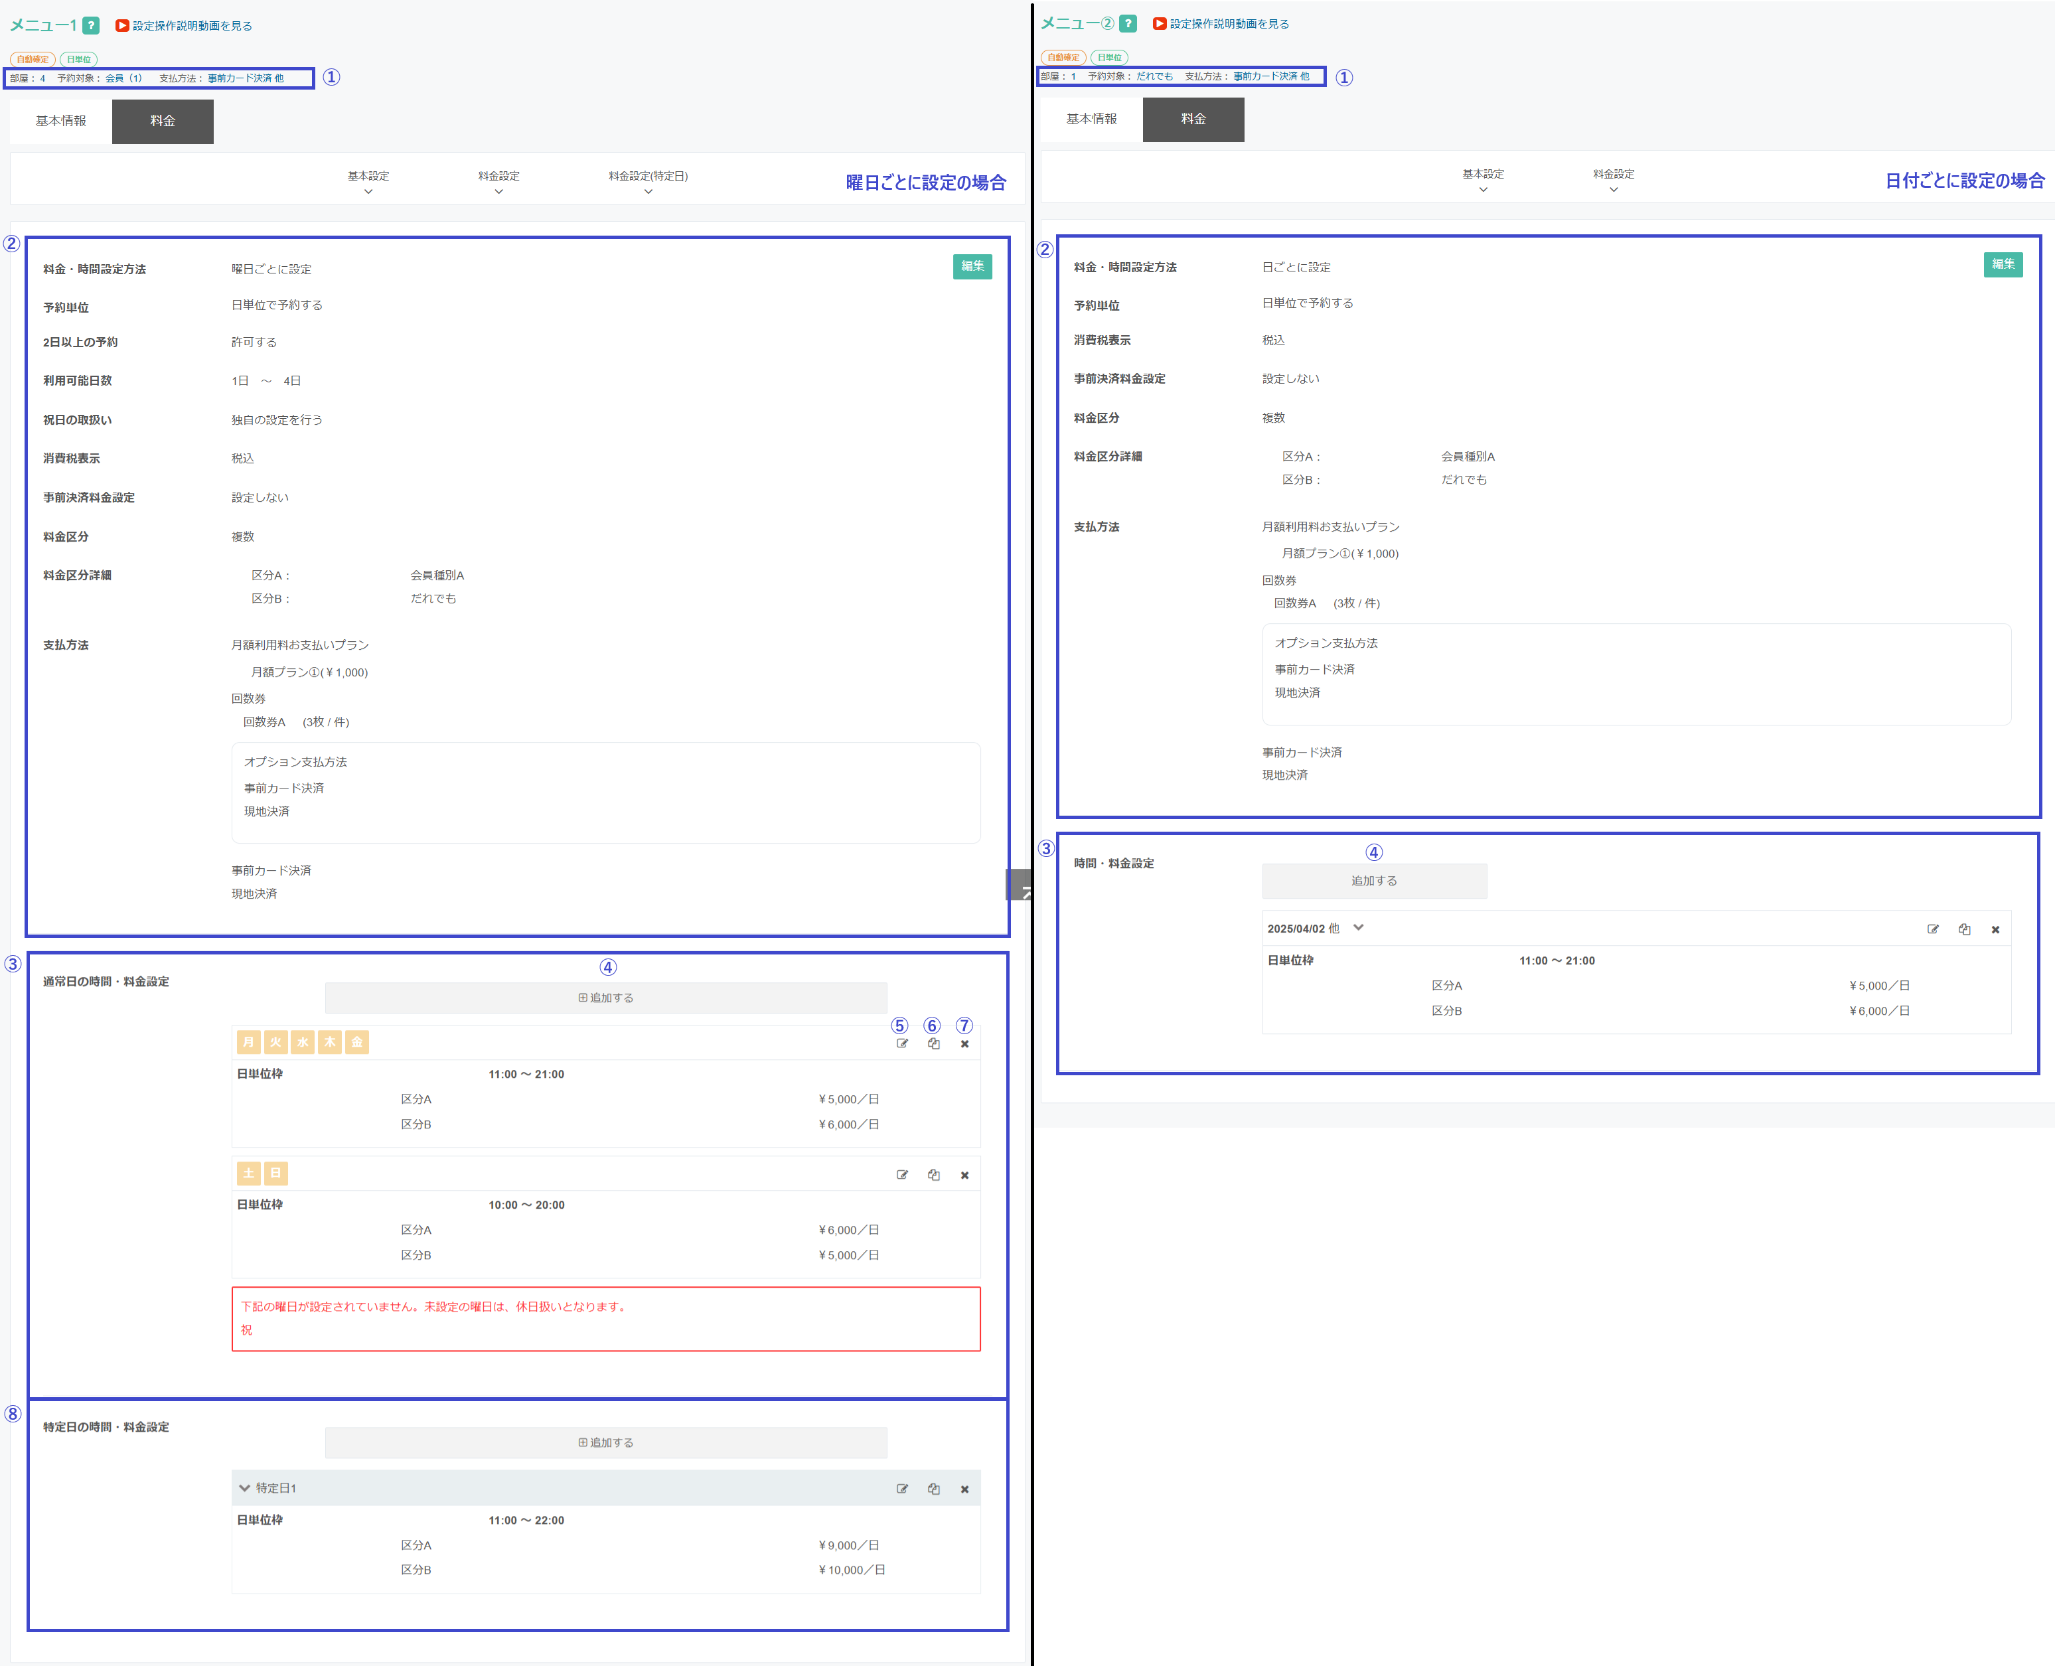This screenshot has height=1666, width=2055.
Task: Switch to 基本情報 tab in メニュー1
Action: [x=62, y=121]
